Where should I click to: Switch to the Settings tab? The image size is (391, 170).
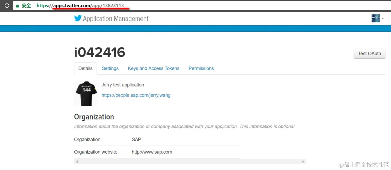pos(110,68)
